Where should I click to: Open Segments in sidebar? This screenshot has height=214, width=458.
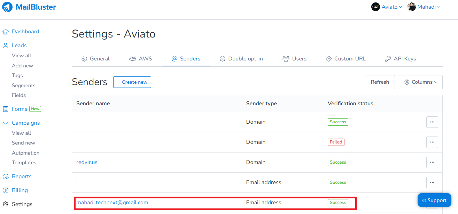point(24,85)
